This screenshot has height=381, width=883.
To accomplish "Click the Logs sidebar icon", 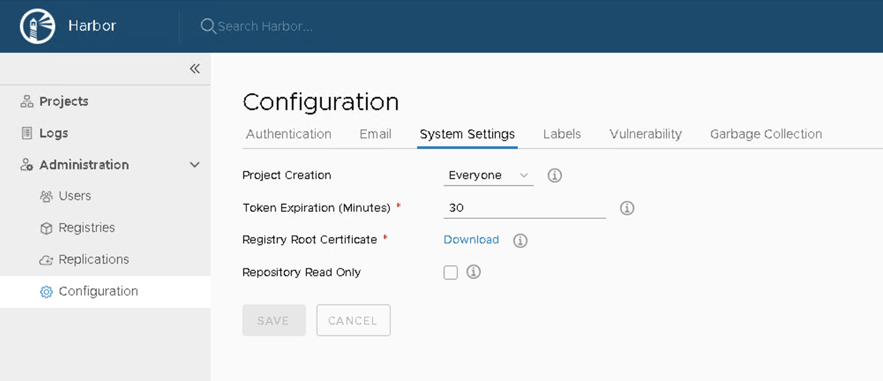I will [27, 133].
